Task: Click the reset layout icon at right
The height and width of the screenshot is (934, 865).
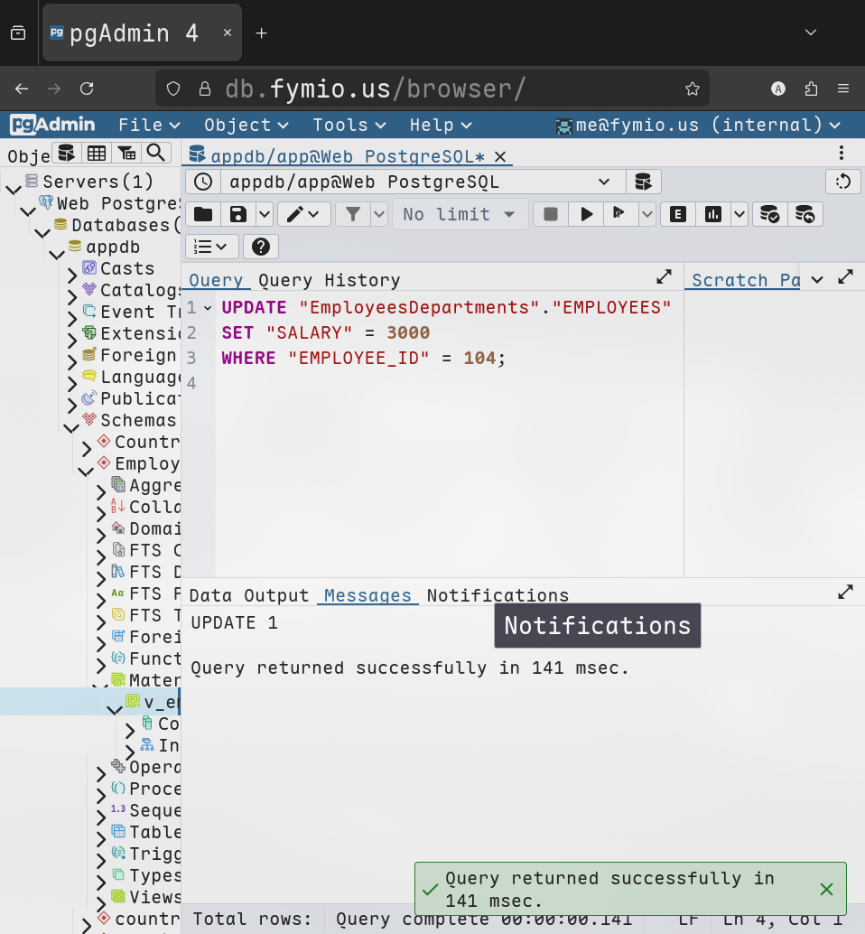Action: (842, 182)
